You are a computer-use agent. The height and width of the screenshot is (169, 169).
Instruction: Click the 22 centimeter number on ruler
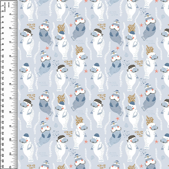click(2, 122)
